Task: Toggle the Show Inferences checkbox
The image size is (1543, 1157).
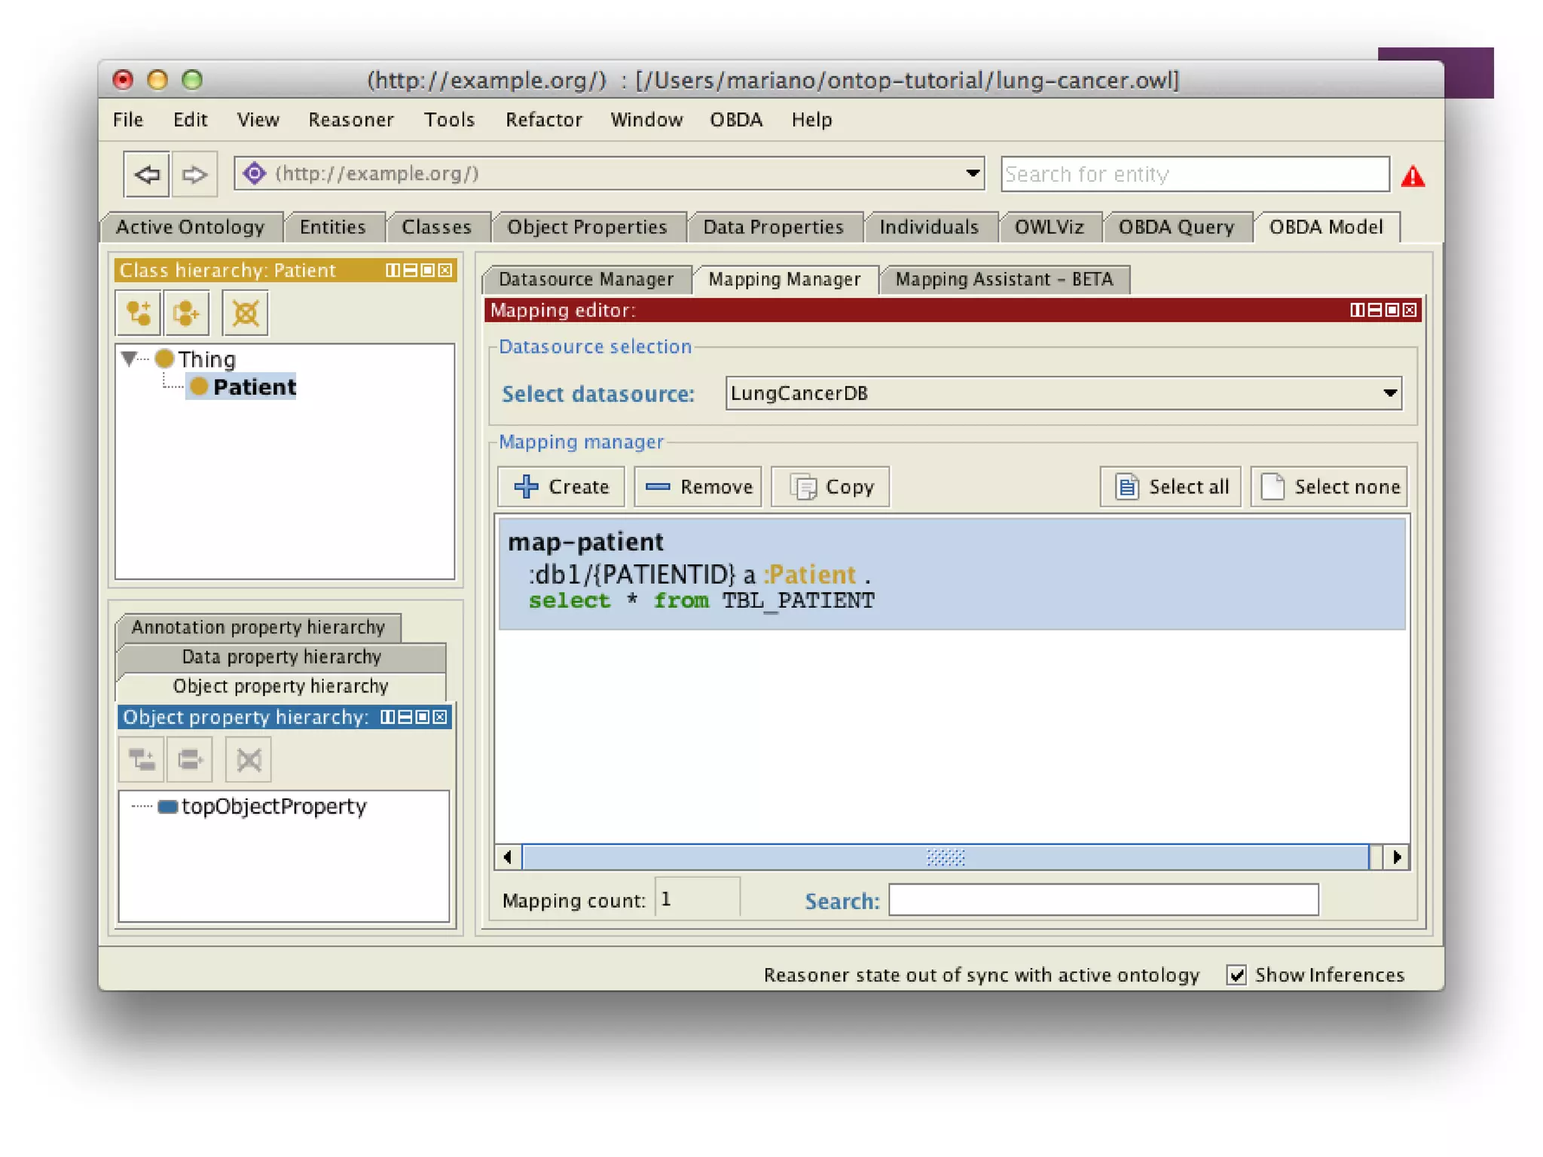Action: 1236,975
